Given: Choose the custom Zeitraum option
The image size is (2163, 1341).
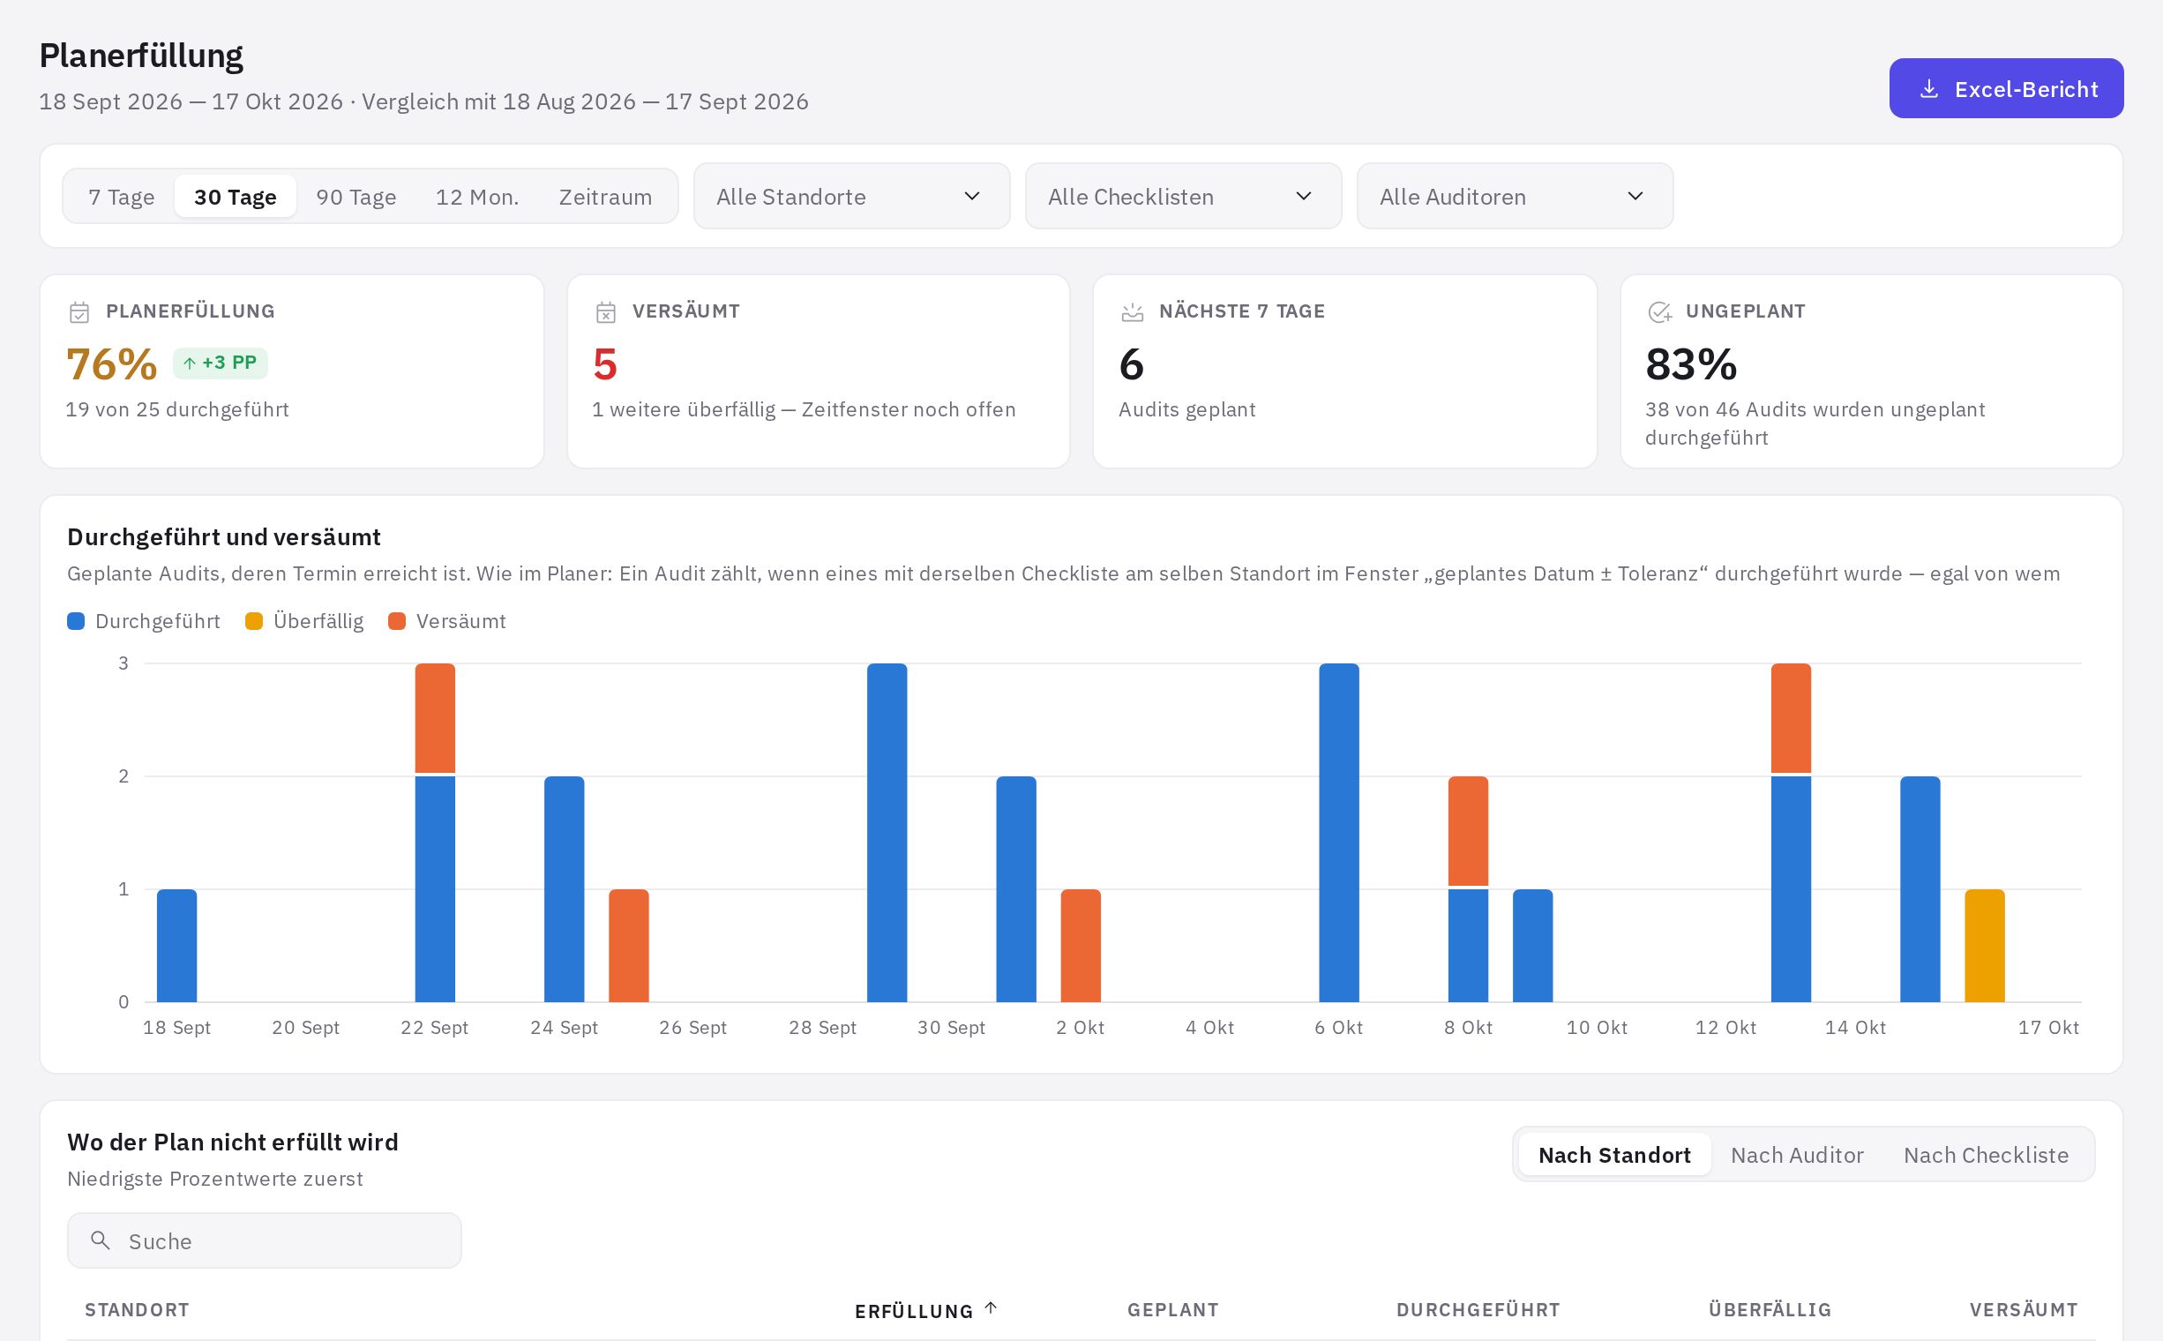Looking at the screenshot, I should (605, 197).
